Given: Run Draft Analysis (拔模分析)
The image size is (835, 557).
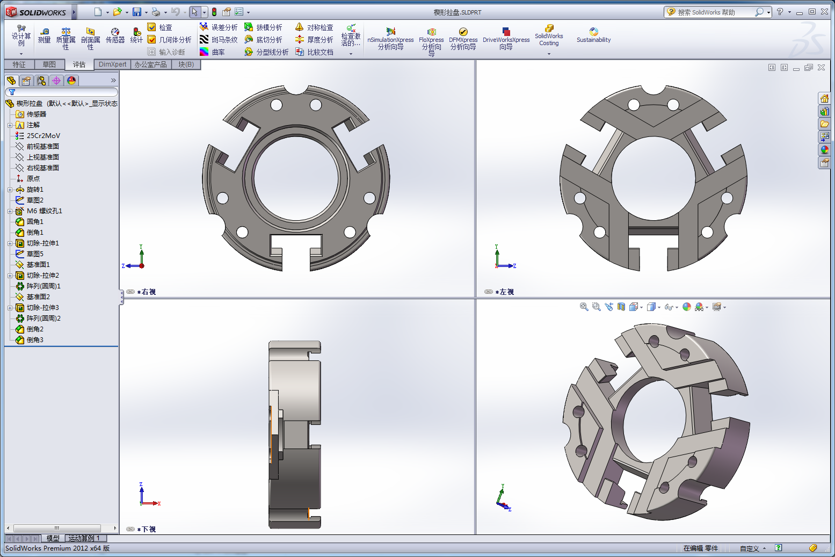Looking at the screenshot, I should pos(263,27).
